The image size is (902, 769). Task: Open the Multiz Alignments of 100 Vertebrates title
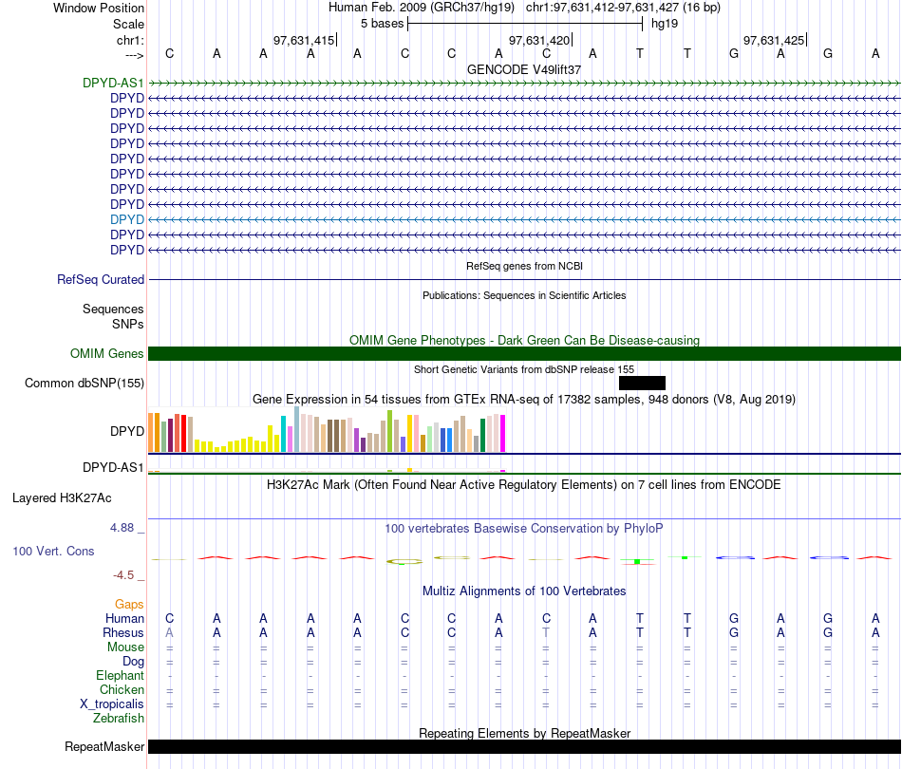tap(524, 591)
